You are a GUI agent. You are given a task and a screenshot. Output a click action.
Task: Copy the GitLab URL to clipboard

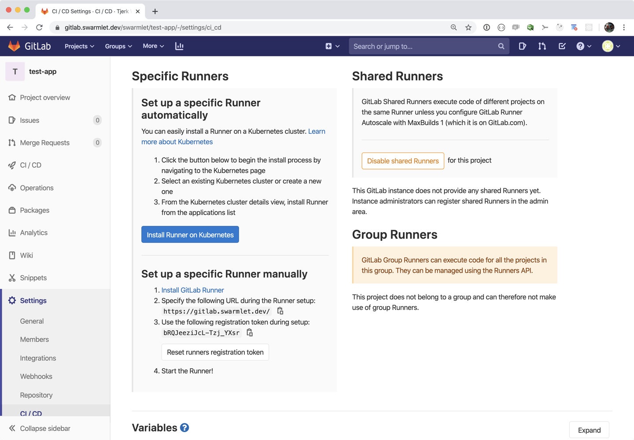coord(280,311)
